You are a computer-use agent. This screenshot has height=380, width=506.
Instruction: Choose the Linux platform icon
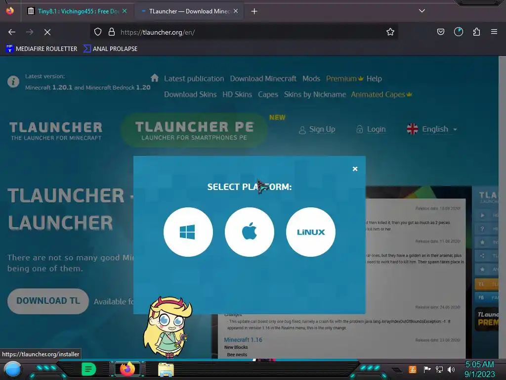(x=310, y=232)
